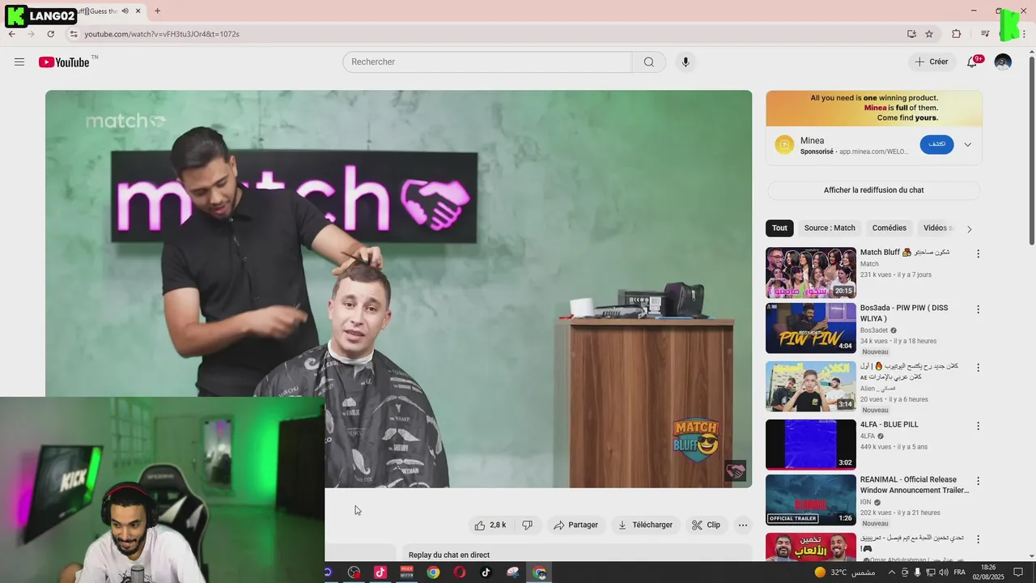Image resolution: width=1036 pixels, height=583 pixels.
Task: Click the video player to pause
Action: 398,289
